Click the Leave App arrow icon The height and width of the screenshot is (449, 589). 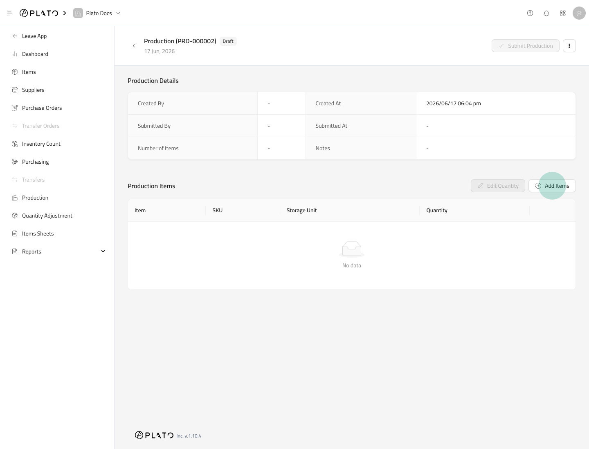pos(15,36)
